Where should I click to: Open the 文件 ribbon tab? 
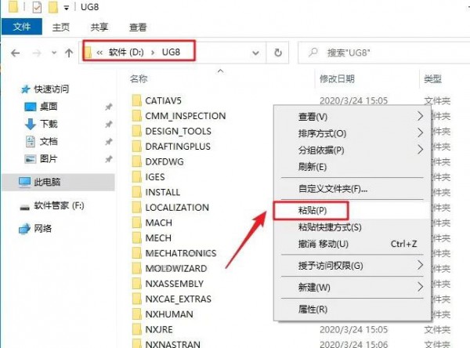[x=22, y=27]
